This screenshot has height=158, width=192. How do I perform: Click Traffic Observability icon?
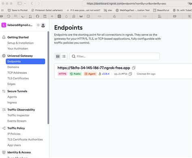coord(4,110)
